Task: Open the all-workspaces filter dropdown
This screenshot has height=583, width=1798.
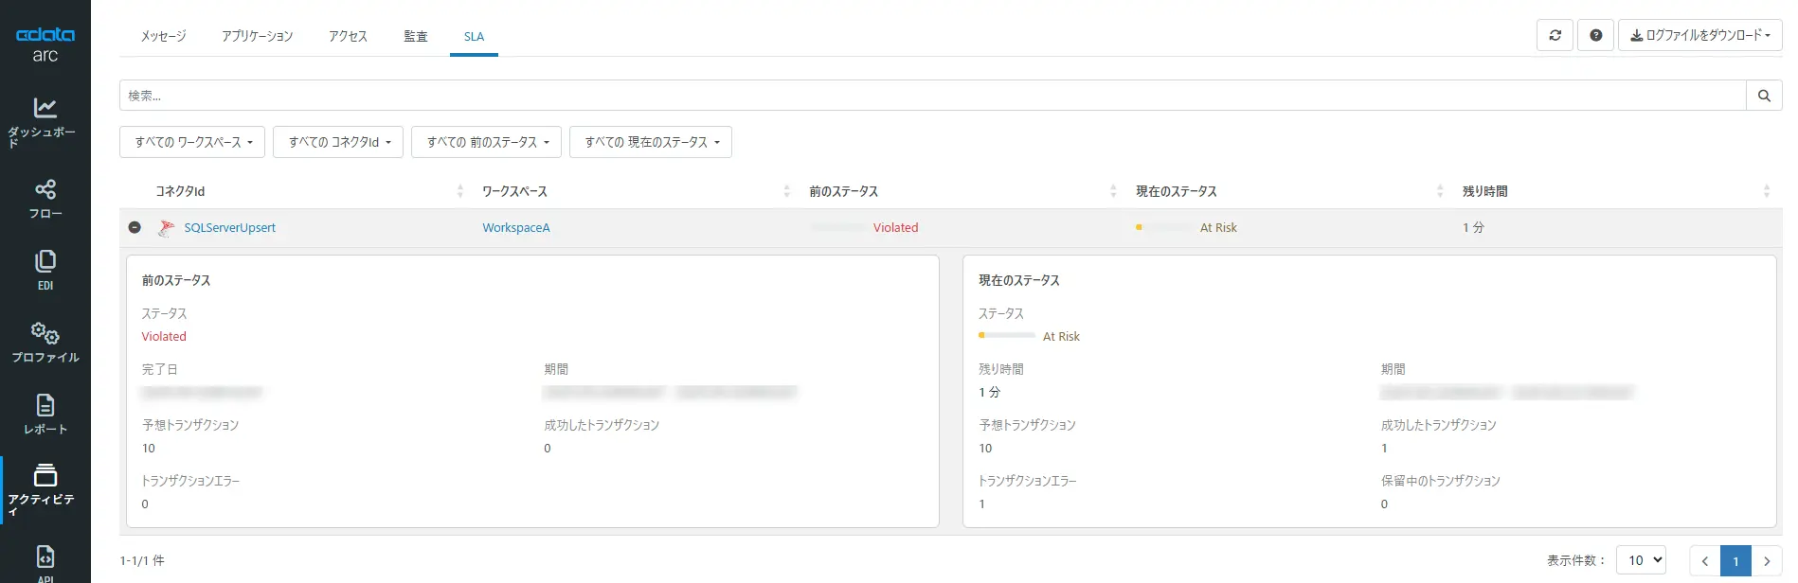Action: tap(192, 142)
